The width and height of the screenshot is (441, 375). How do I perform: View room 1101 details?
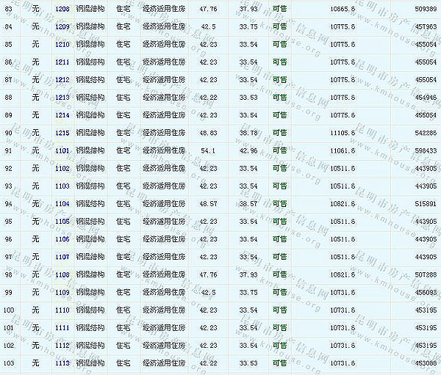click(x=62, y=150)
